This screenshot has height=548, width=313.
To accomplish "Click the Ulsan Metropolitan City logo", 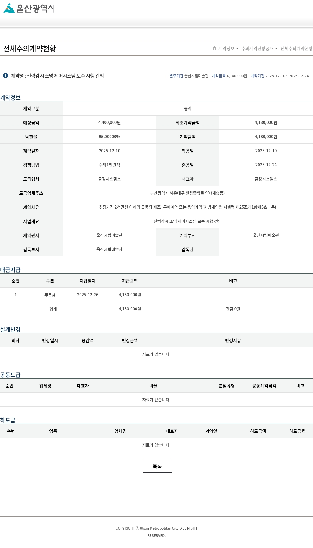I will 29,8.
